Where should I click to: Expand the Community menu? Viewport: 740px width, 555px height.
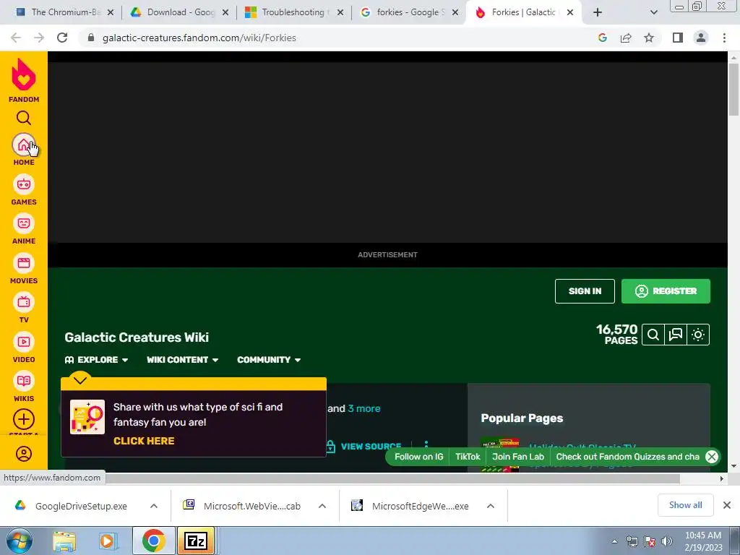pyautogui.click(x=269, y=360)
